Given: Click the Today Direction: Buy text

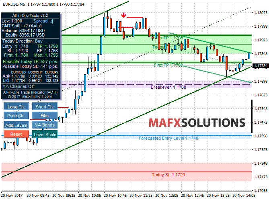Looking at the screenshot, I should [22, 41].
